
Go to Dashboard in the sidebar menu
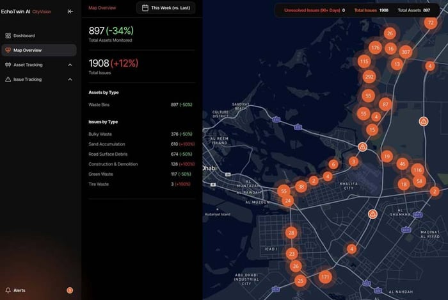(24, 35)
